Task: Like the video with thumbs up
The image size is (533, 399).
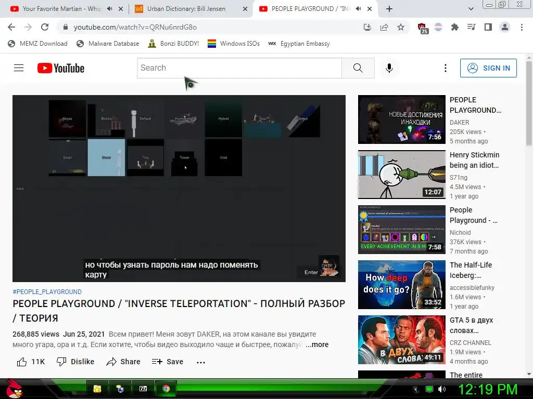Action: pos(31,362)
